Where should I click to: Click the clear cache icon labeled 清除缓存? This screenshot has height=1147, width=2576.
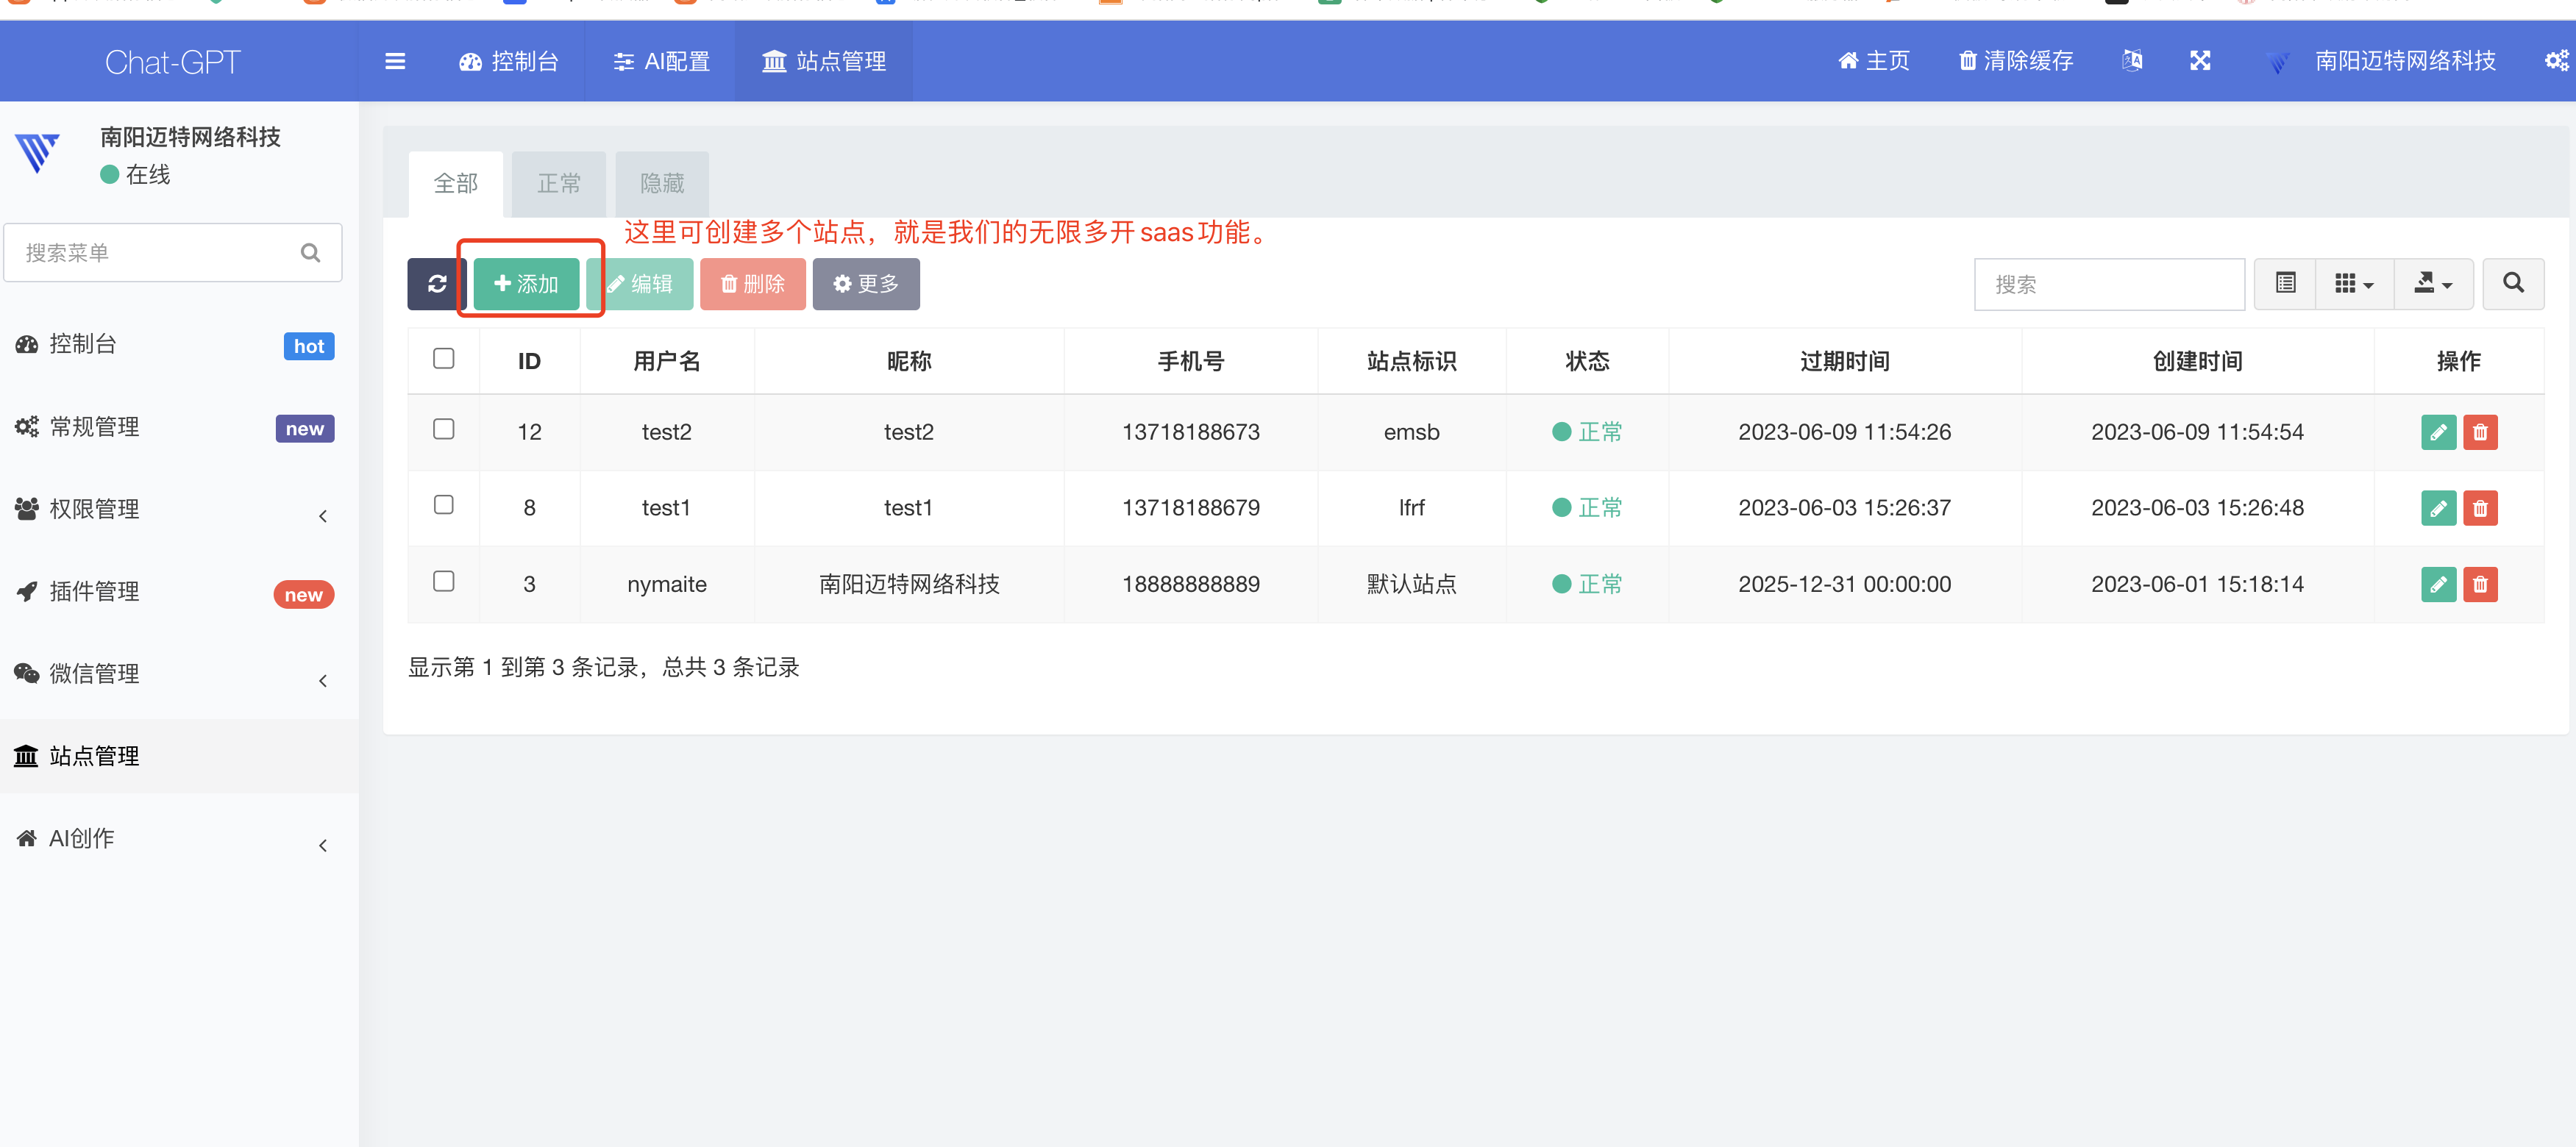tap(2013, 61)
